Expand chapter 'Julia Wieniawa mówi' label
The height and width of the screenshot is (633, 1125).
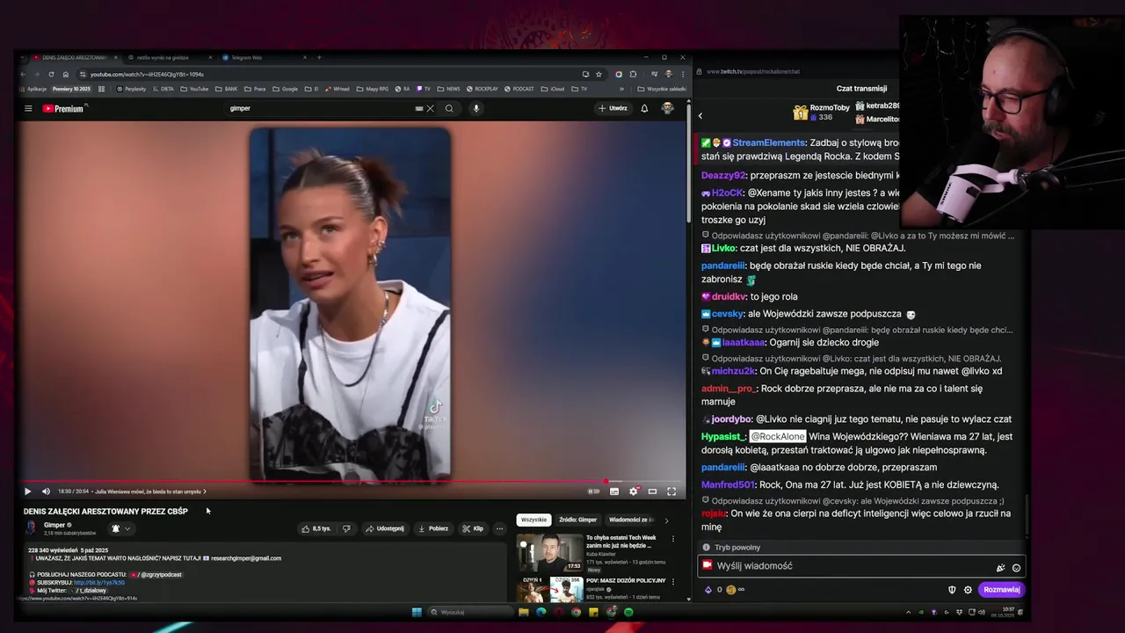pos(150,491)
